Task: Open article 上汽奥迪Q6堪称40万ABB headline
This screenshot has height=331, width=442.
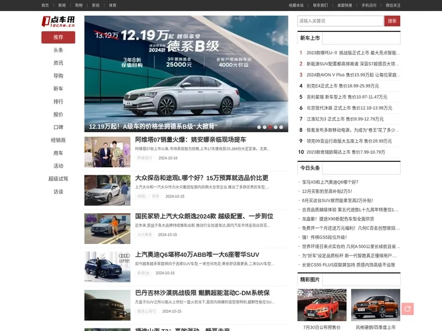Action: 197,255
